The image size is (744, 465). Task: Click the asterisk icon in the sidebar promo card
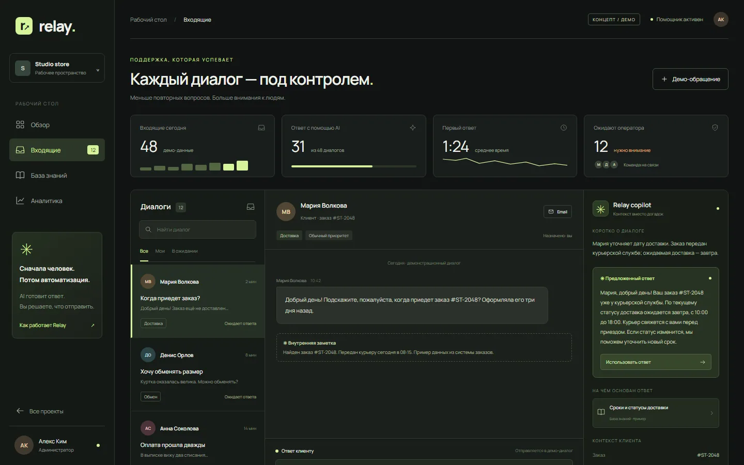(x=26, y=250)
